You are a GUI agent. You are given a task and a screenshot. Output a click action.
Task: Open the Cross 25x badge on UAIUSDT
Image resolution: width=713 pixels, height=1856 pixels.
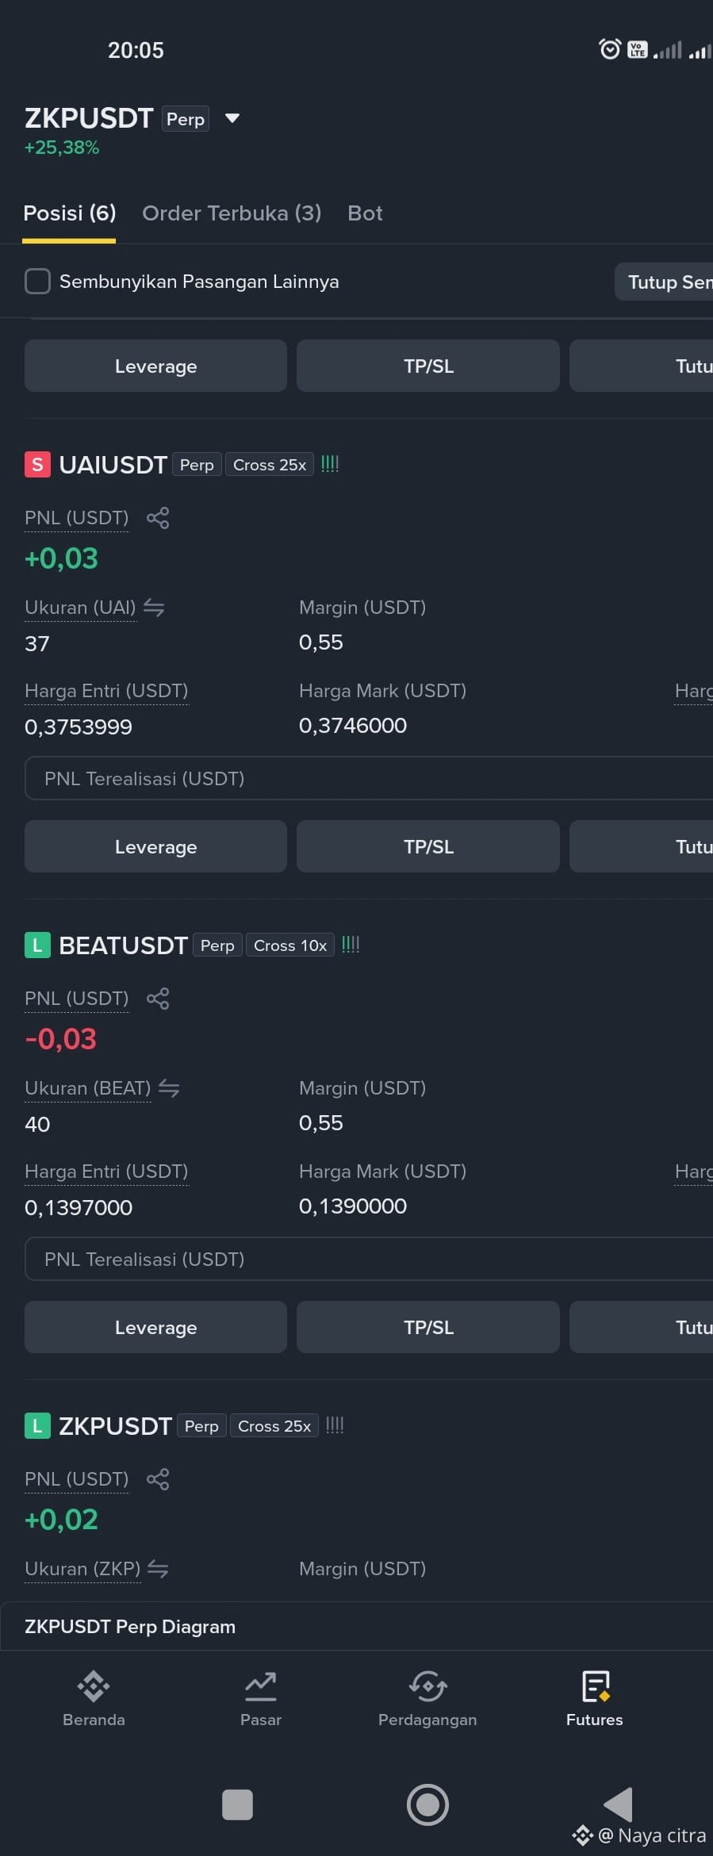point(270,465)
